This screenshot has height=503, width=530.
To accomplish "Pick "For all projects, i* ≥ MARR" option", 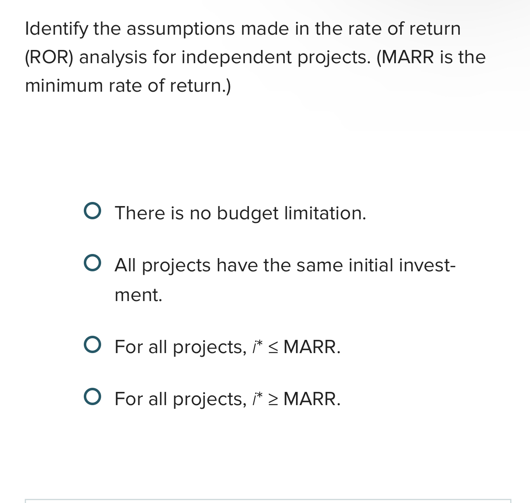I will pos(93,396).
